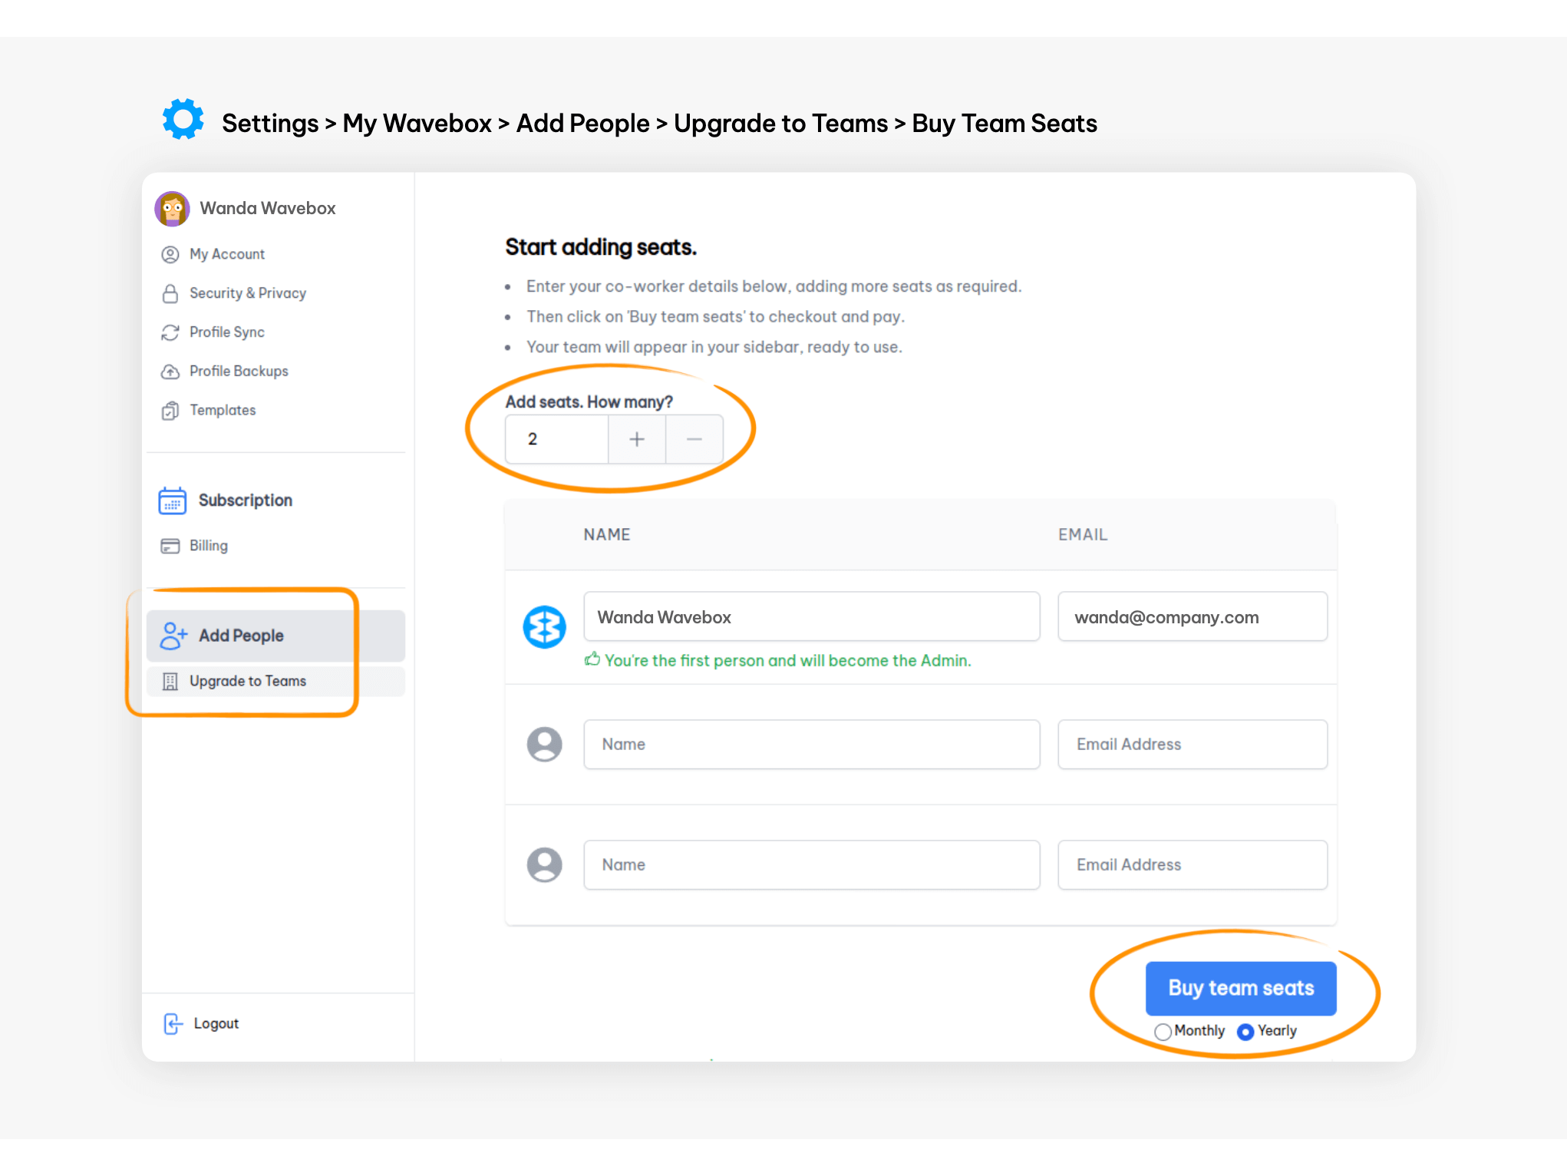Decrease seat count with the minus button
The height and width of the screenshot is (1176, 1567).
(x=694, y=439)
